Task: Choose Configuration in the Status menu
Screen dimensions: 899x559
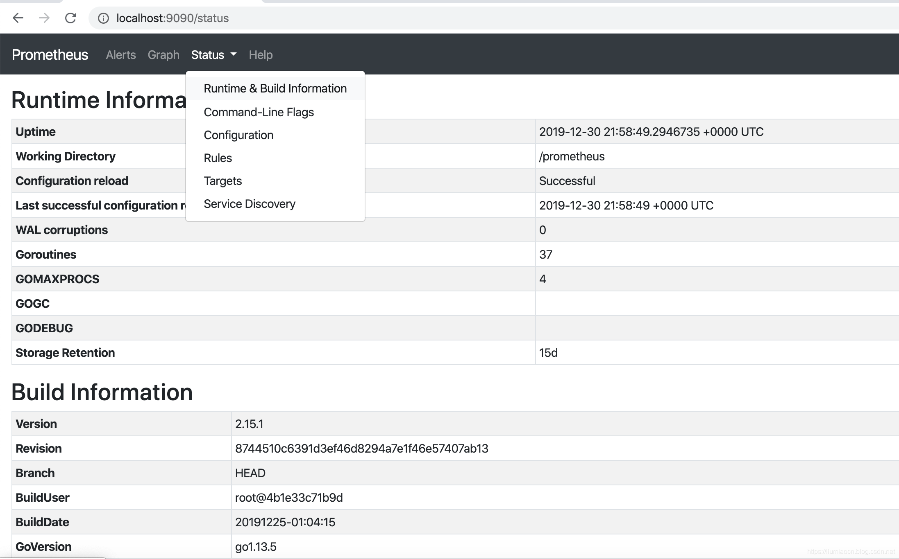Action: coord(275,135)
